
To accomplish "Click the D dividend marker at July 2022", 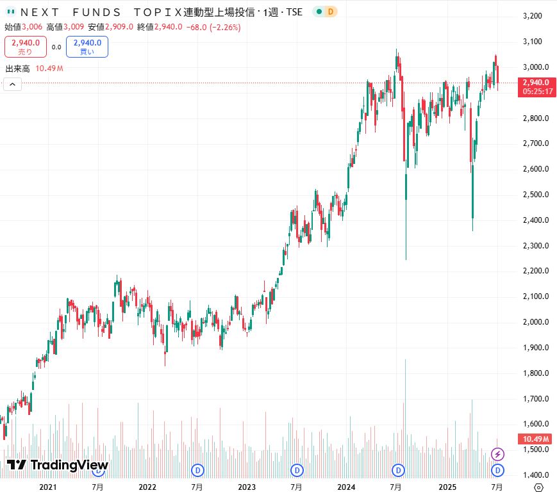I will pyautogui.click(x=198, y=471).
